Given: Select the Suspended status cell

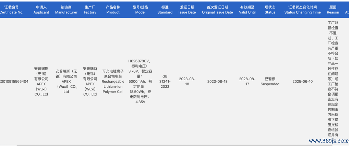Looking at the screenshot, I should pyautogui.click(x=270, y=82).
